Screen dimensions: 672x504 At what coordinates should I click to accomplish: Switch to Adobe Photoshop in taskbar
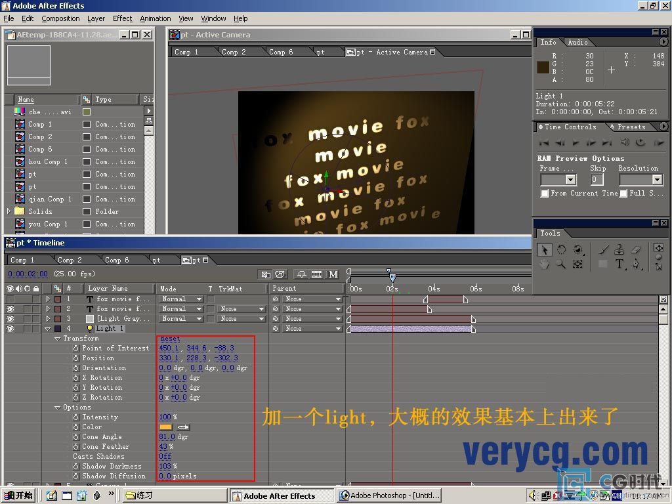coord(390,495)
